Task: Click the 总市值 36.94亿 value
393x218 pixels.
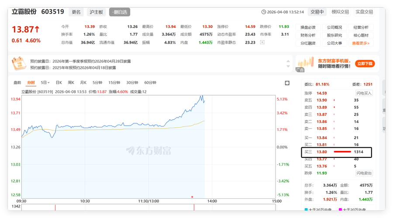Action: [88, 43]
